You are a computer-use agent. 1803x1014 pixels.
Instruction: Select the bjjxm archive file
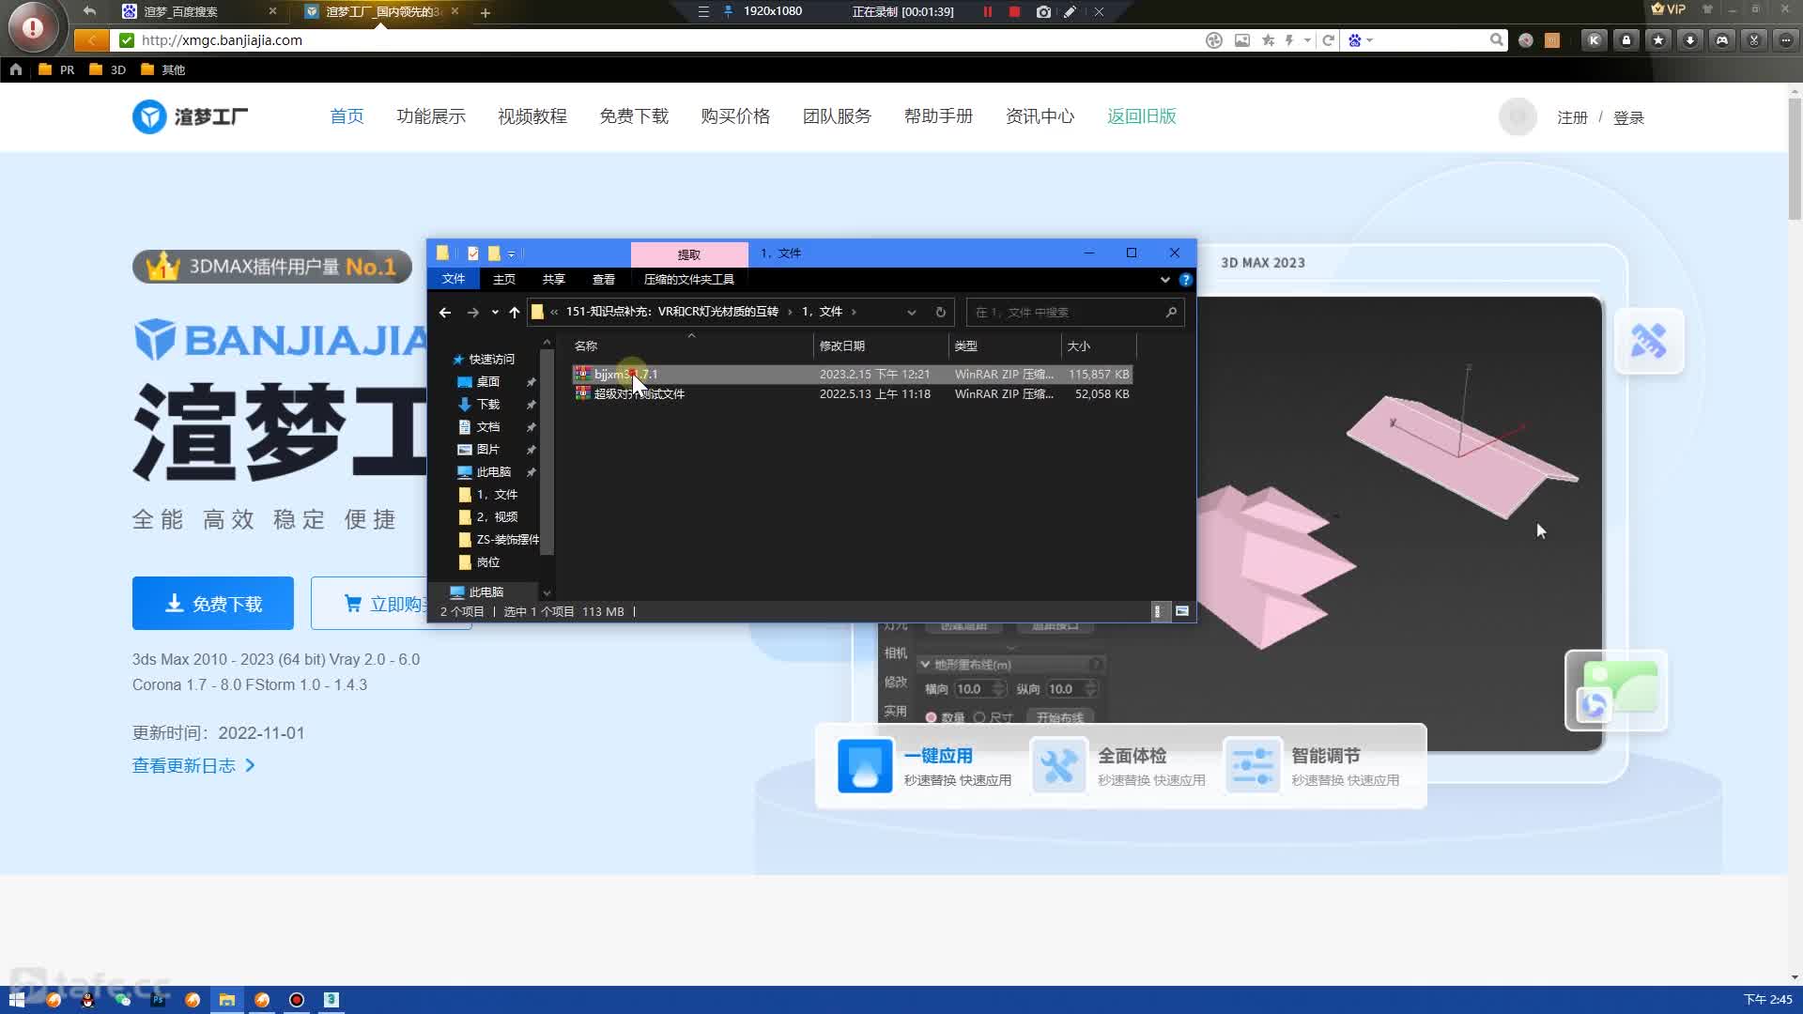853,375
